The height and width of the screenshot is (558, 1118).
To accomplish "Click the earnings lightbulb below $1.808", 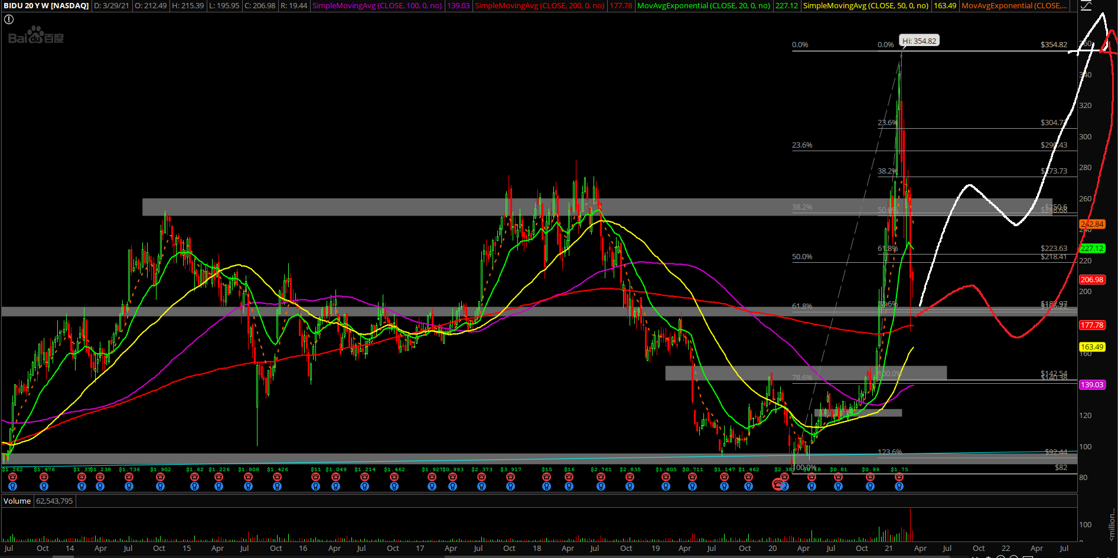I will point(248,487).
